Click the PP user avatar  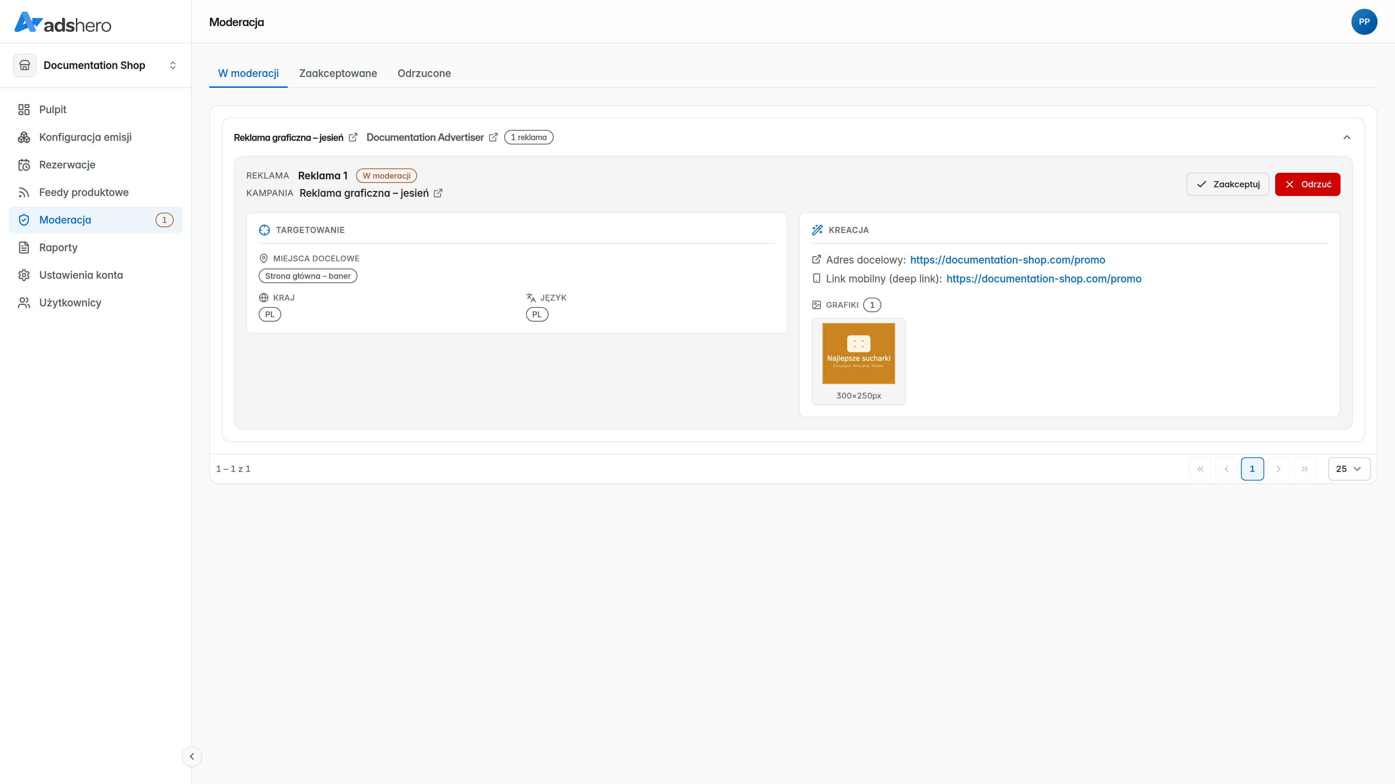tap(1364, 22)
